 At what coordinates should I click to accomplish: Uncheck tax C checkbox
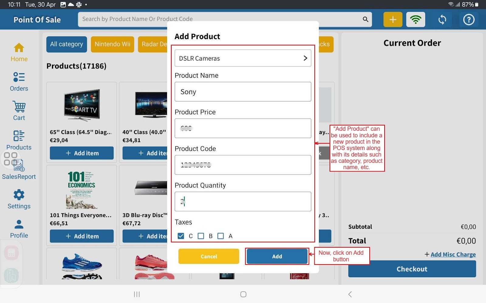(x=181, y=236)
